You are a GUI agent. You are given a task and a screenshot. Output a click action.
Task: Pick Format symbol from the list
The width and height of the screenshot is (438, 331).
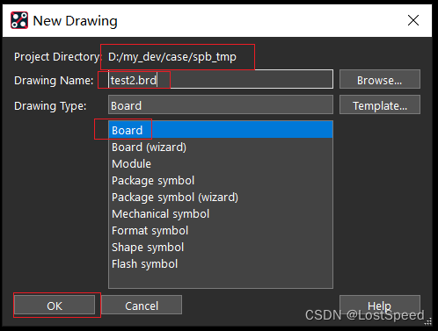click(x=221, y=230)
